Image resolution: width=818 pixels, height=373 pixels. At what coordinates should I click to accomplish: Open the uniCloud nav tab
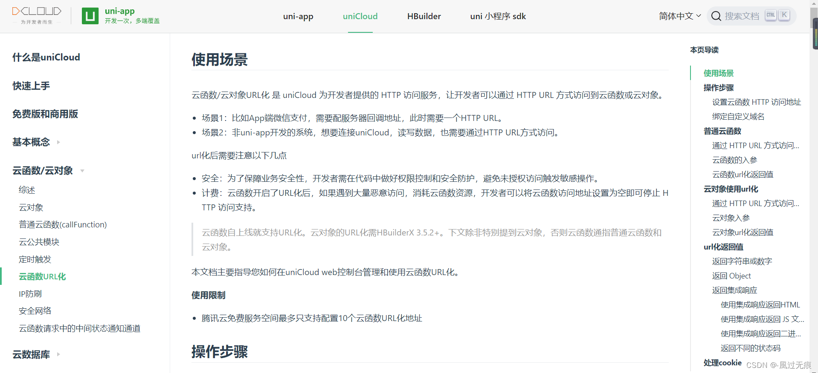[x=360, y=16]
